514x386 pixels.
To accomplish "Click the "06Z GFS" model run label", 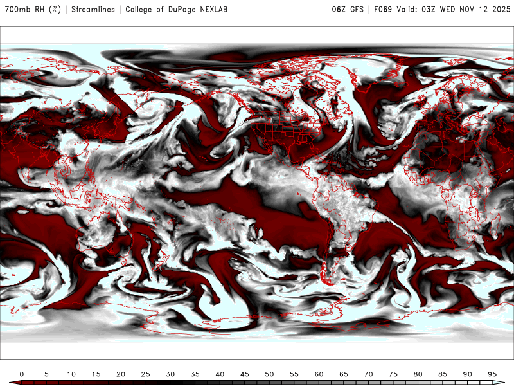I will [x=348, y=10].
